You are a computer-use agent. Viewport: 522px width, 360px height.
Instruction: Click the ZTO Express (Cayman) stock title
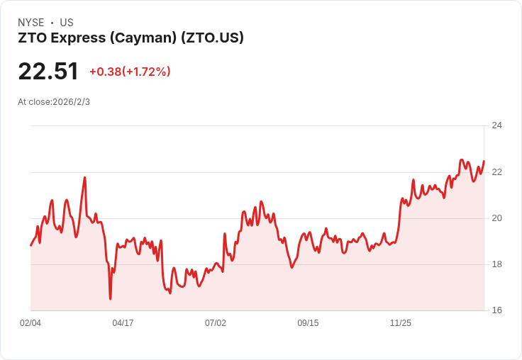[x=130, y=38]
